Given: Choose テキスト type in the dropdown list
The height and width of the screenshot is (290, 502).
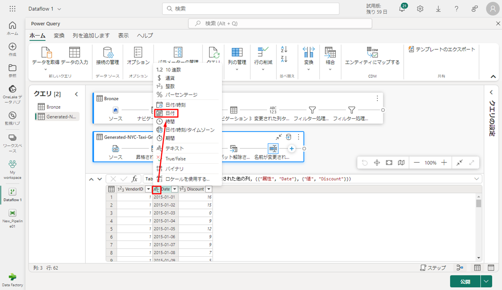Looking at the screenshot, I should tap(174, 149).
